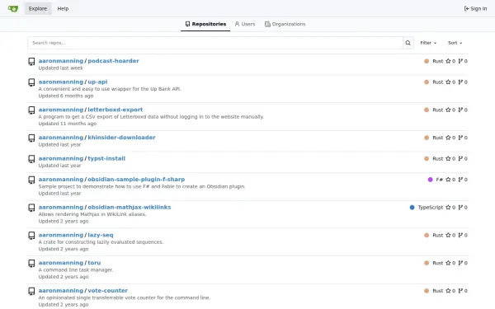Viewport: 495px width, 309px height.
Task: Click fork icon on podcast-hoarder row
Action: [460, 61]
